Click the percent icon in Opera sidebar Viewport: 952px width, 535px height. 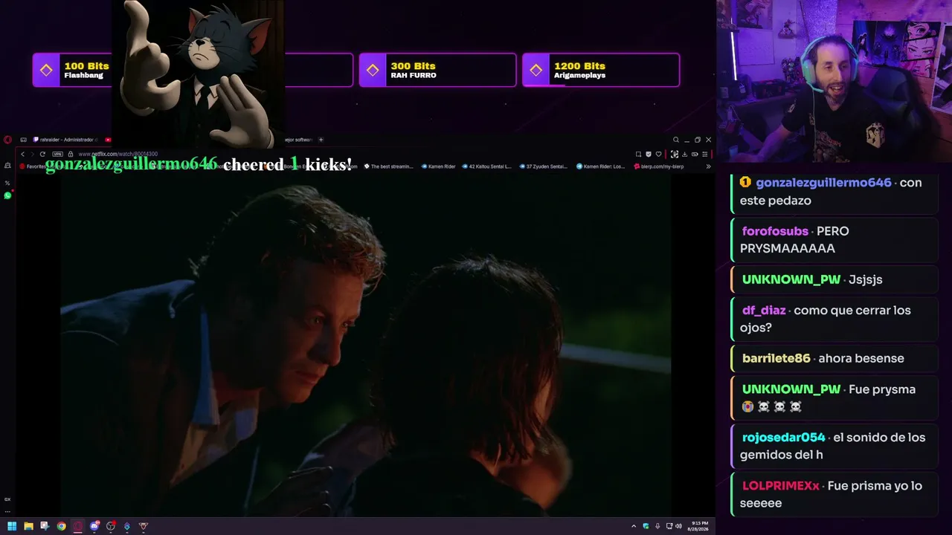click(7, 183)
